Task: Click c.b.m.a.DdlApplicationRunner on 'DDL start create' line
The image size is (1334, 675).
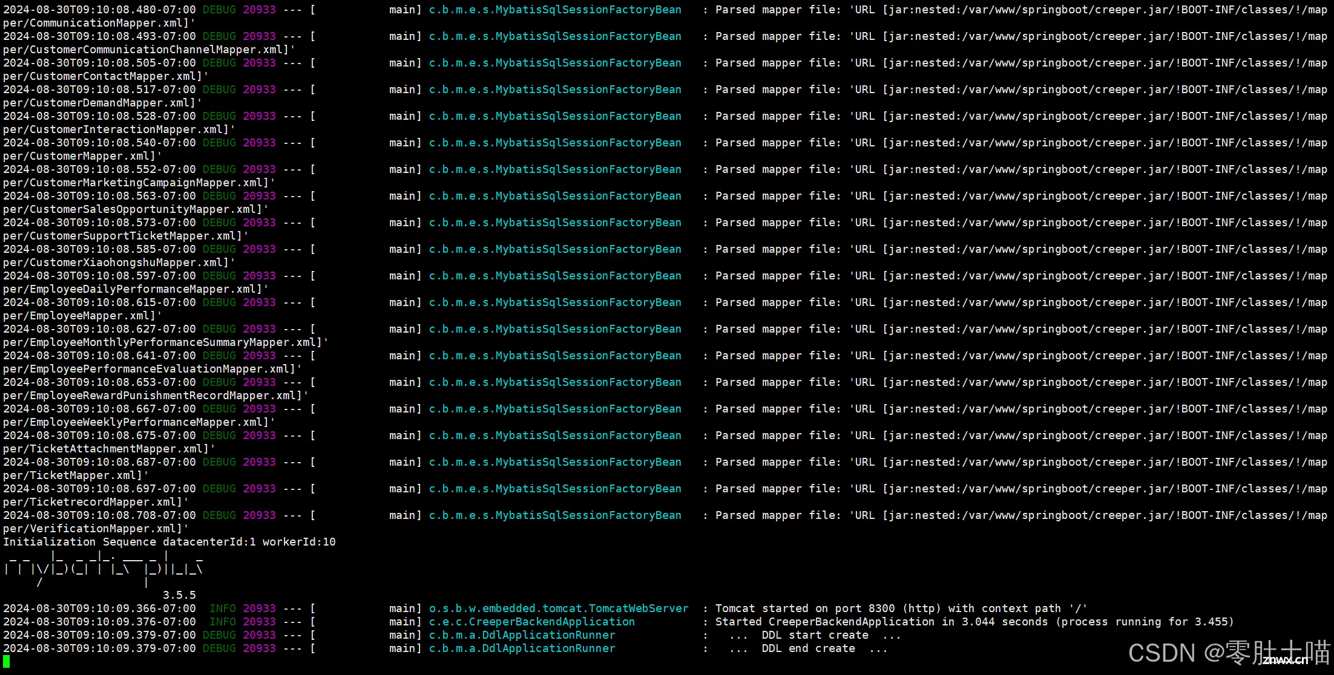Action: pyautogui.click(x=522, y=635)
